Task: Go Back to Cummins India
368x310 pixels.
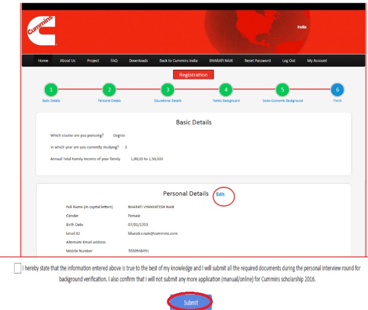Action: coord(179,61)
